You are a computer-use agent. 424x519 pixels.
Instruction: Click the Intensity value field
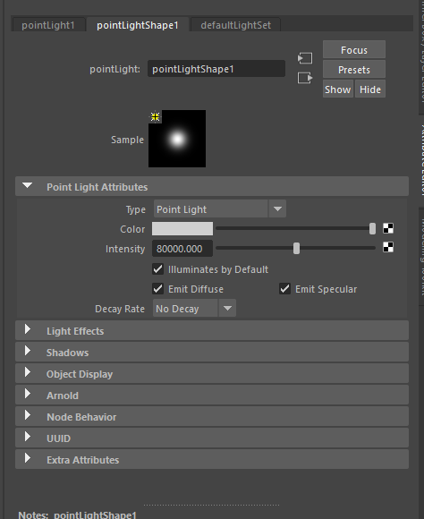click(182, 249)
